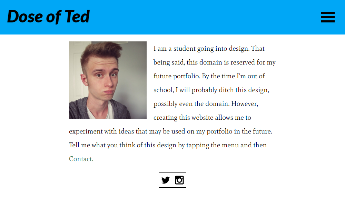The image size is (345, 207).
Task: Open the hamburger menu in the header
Action: pyautogui.click(x=328, y=17)
